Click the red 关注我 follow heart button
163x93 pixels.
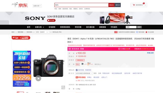pos(51,20)
